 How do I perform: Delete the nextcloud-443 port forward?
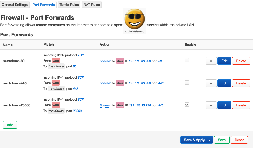click(x=241, y=83)
